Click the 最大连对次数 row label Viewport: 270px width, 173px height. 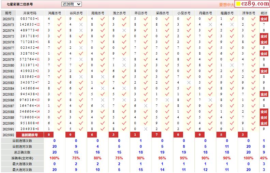pyautogui.click(x=22, y=170)
